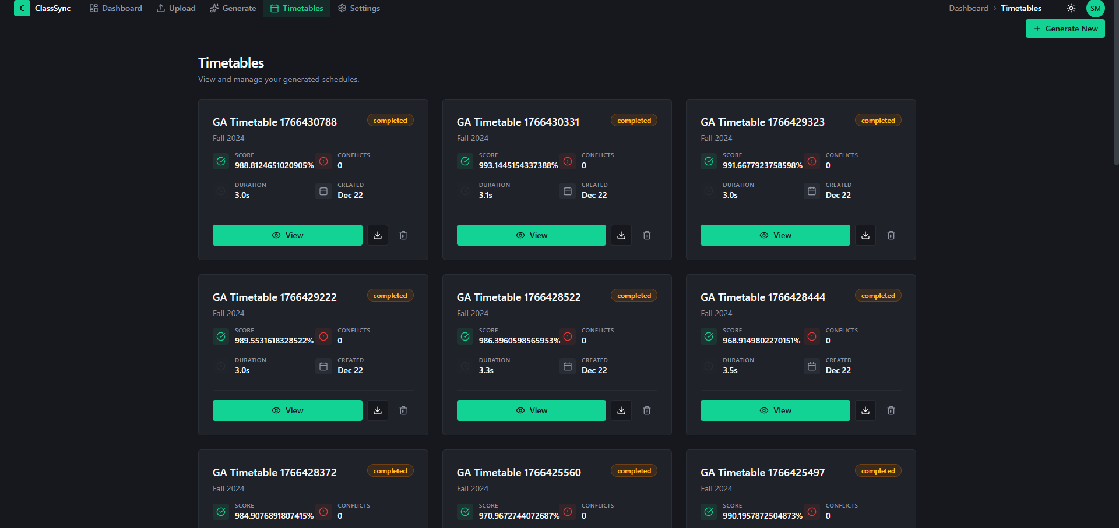Click the title GA Timetable 1766428372
This screenshot has width=1119, height=528.
coord(275,473)
